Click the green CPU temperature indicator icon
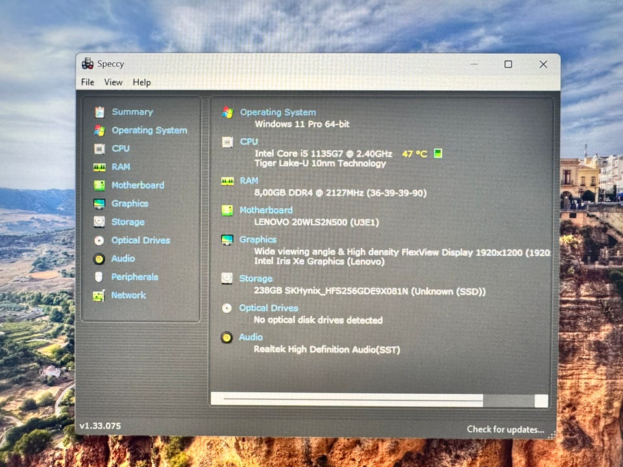623x467 pixels. click(438, 153)
